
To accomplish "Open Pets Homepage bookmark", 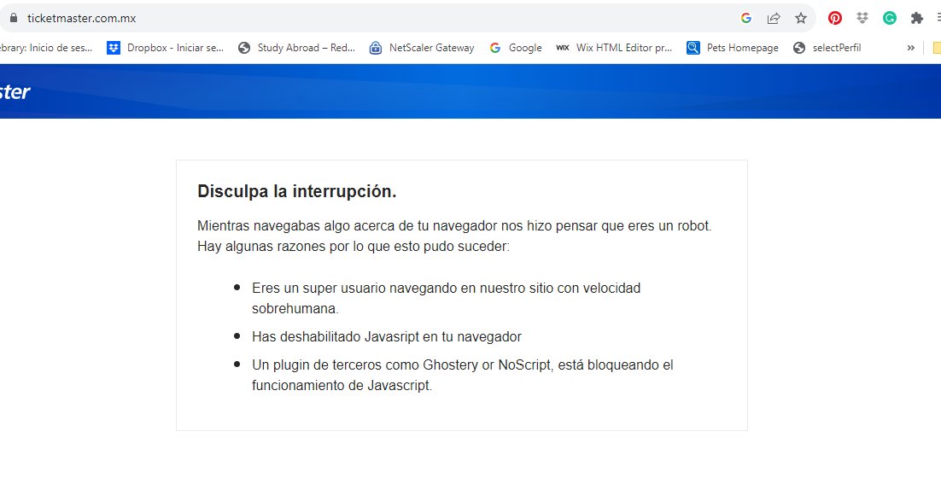I will point(733,48).
